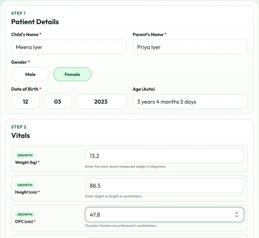Click the GROWTH badge above Height

[x=25, y=185]
